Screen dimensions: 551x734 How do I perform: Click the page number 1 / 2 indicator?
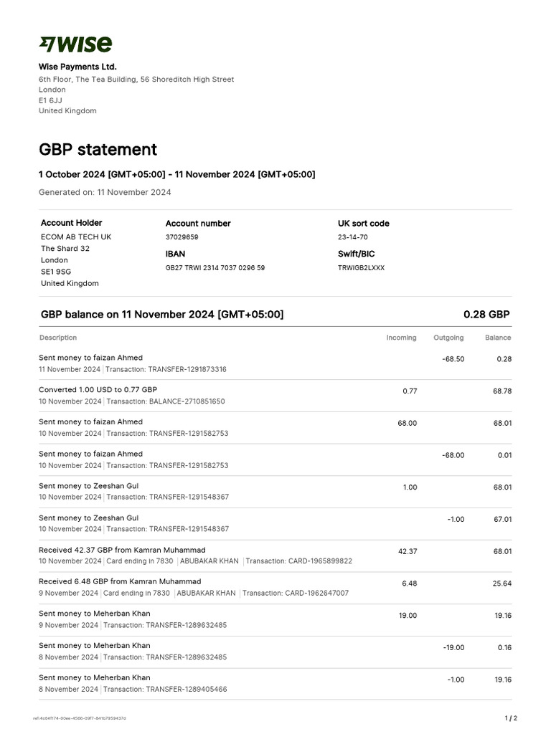coord(511,718)
